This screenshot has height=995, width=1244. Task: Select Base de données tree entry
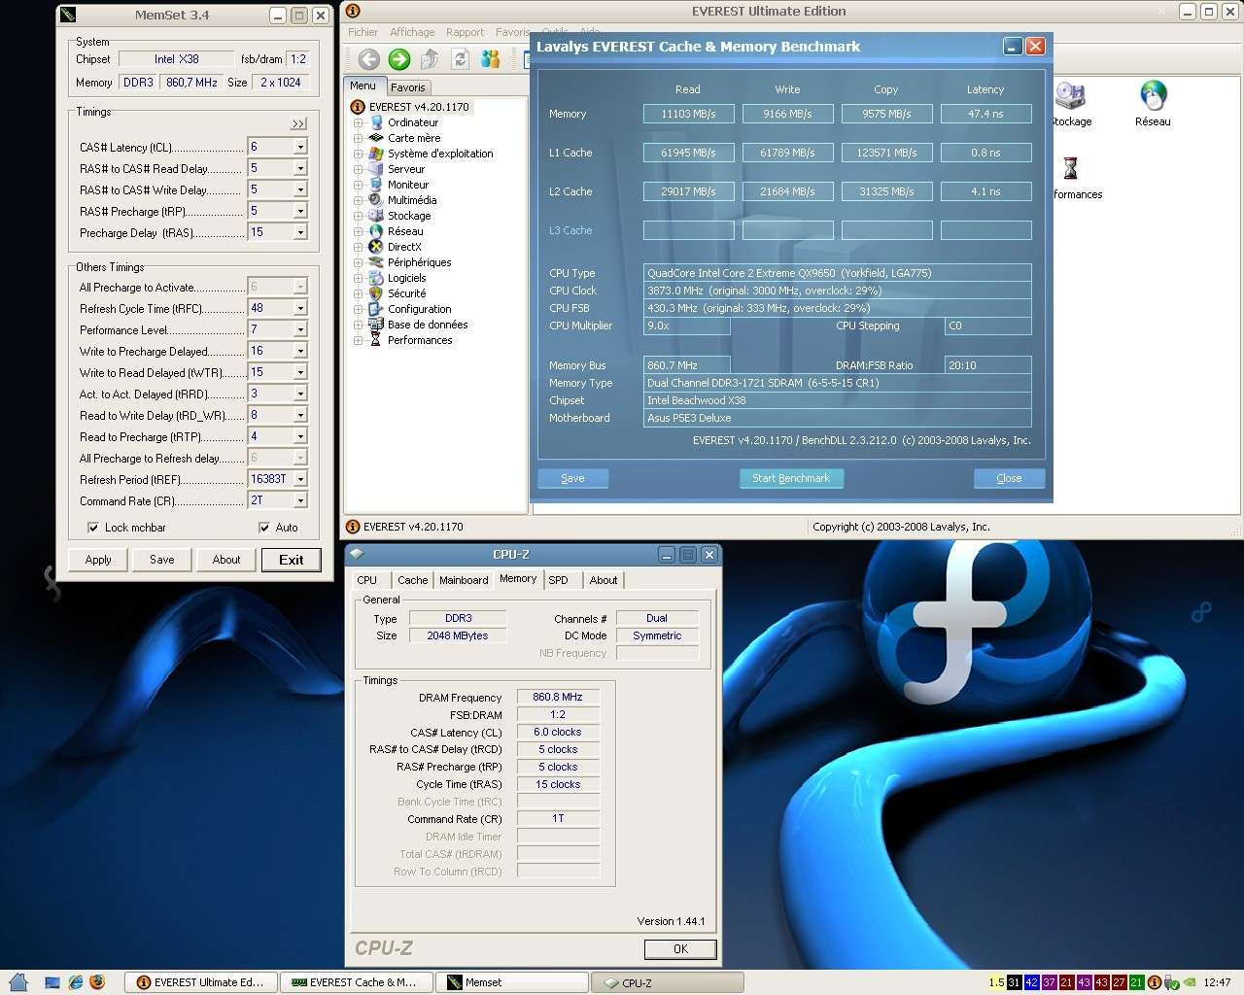pos(428,325)
